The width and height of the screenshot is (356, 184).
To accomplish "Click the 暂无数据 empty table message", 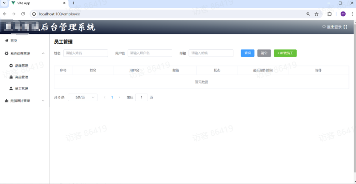I will click(x=201, y=82).
